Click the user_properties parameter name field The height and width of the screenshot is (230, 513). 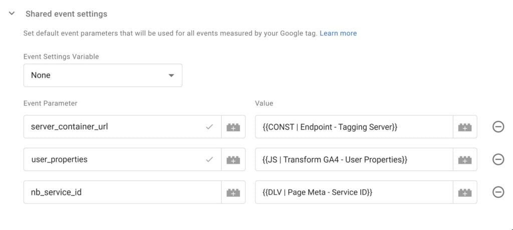click(122, 159)
